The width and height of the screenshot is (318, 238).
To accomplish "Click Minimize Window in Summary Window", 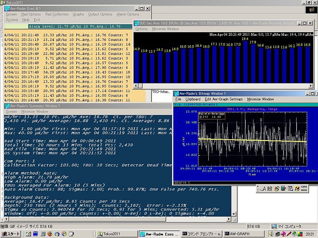I will point(35,112).
